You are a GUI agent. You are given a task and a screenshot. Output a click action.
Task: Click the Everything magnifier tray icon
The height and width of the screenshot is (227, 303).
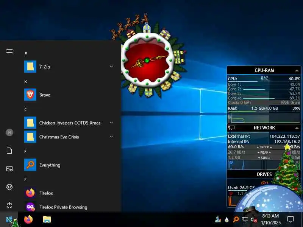(236, 219)
